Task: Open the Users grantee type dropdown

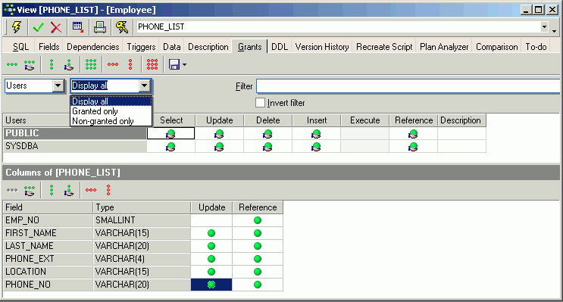Action: pos(58,86)
